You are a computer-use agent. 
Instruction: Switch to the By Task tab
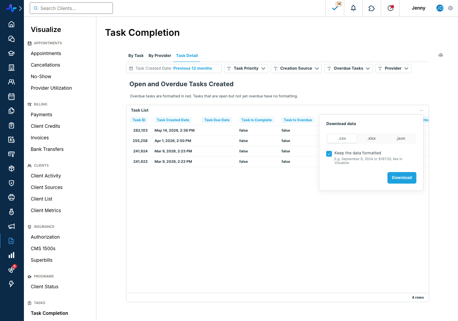(x=136, y=56)
